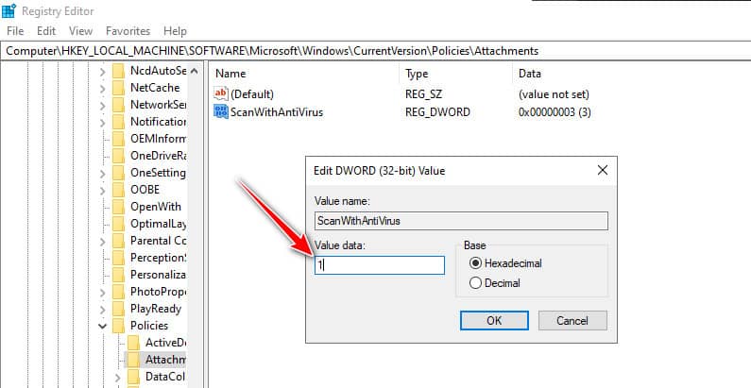This screenshot has width=751, height=388.
Task: Click the Policies folder icon
Action: click(x=118, y=326)
